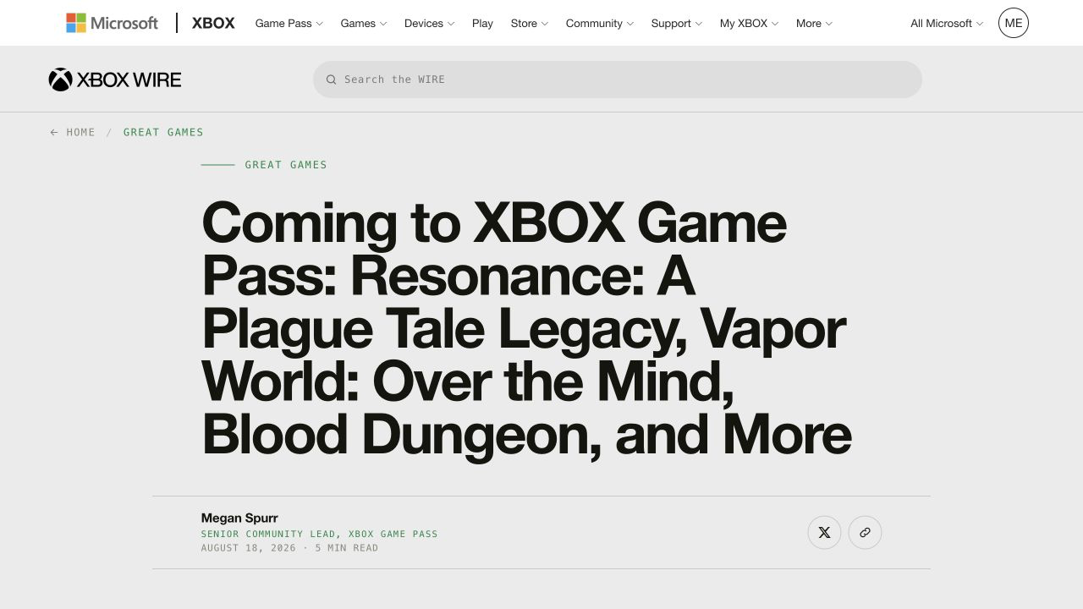Click the GREAT GAMES category label above headline
This screenshot has width=1083, height=609.
pyautogui.click(x=286, y=165)
